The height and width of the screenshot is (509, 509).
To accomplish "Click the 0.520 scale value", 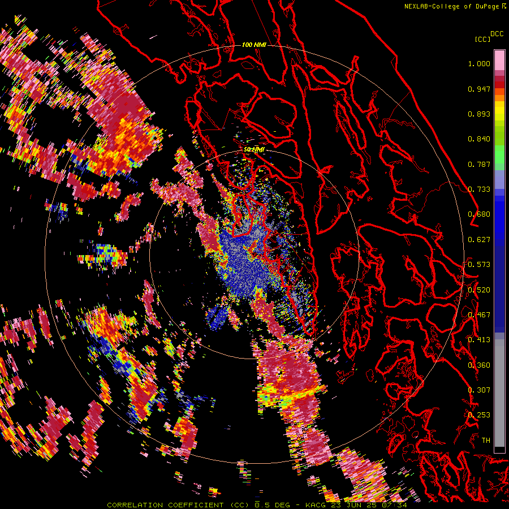I will (479, 290).
